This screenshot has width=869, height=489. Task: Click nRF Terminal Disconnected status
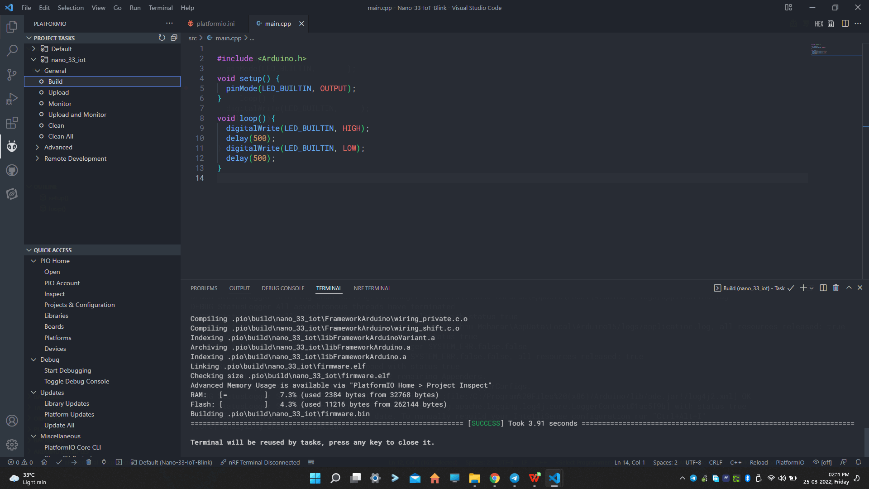click(260, 462)
